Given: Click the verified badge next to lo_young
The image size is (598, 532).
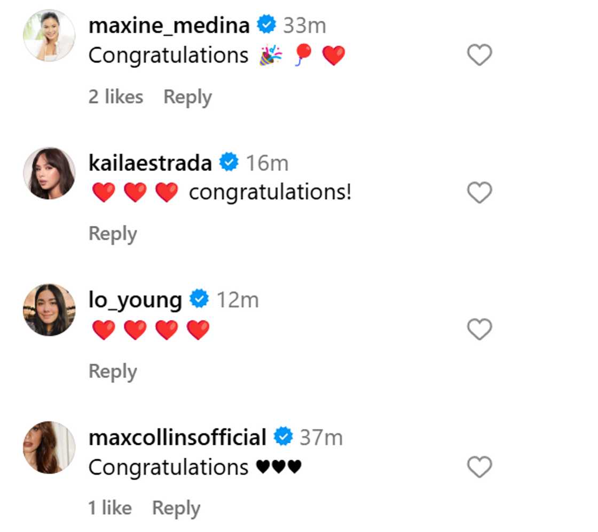Looking at the screenshot, I should [200, 299].
